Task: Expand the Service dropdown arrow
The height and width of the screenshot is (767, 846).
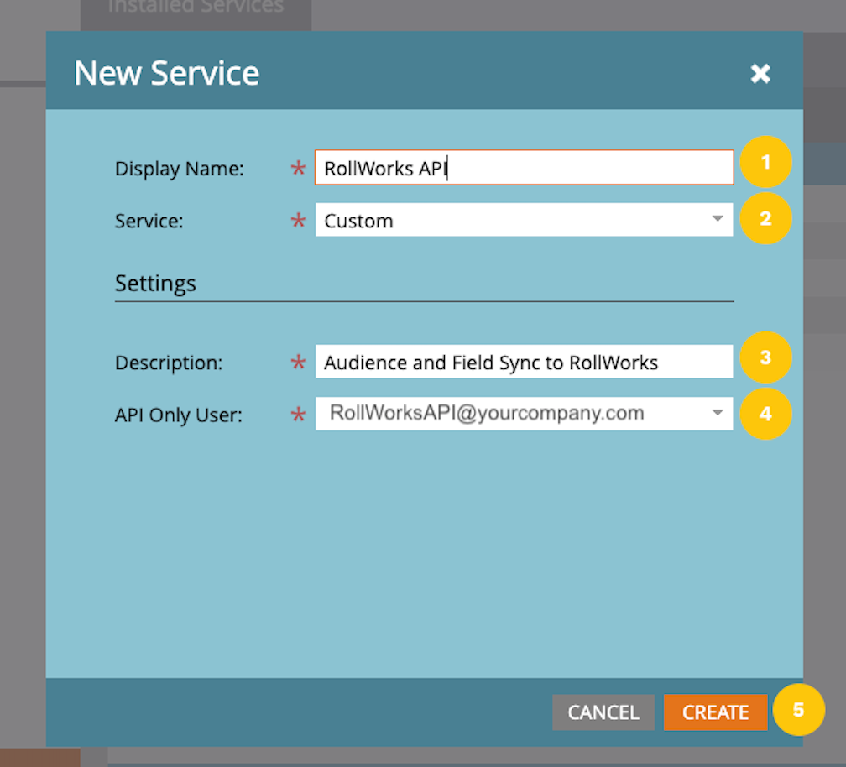Action: pos(717,220)
